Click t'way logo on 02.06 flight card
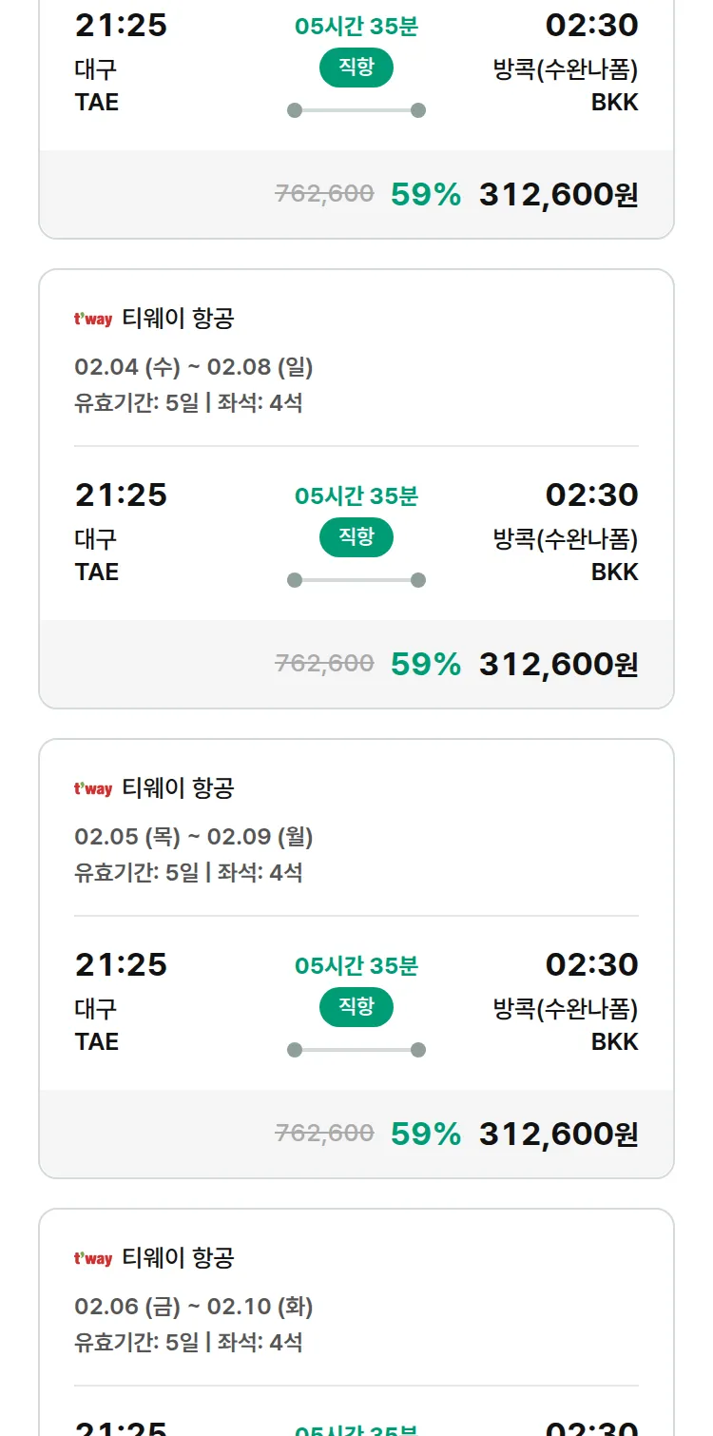The height and width of the screenshot is (1436, 713). [93, 1259]
